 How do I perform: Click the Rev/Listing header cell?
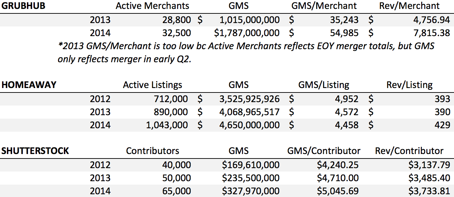click(x=409, y=85)
